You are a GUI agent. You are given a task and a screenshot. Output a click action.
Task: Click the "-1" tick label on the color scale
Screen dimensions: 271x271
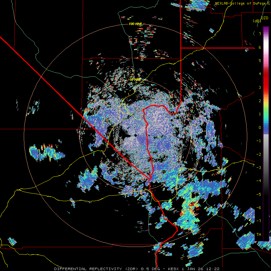[x=259, y=141]
